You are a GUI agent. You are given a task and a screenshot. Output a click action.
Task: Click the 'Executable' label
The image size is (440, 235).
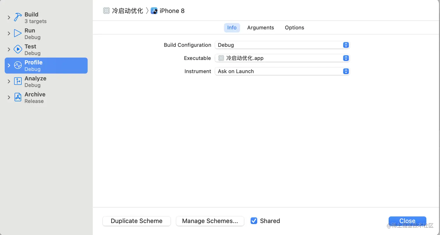point(197,58)
